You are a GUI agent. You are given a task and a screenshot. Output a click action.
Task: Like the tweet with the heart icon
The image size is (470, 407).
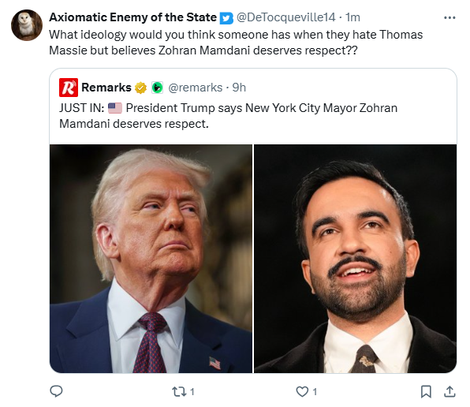(302, 392)
